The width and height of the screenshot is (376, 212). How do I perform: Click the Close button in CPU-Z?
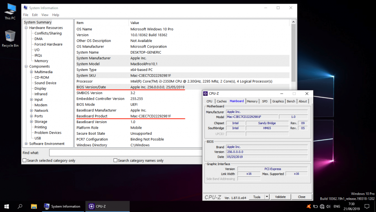tap(302, 197)
